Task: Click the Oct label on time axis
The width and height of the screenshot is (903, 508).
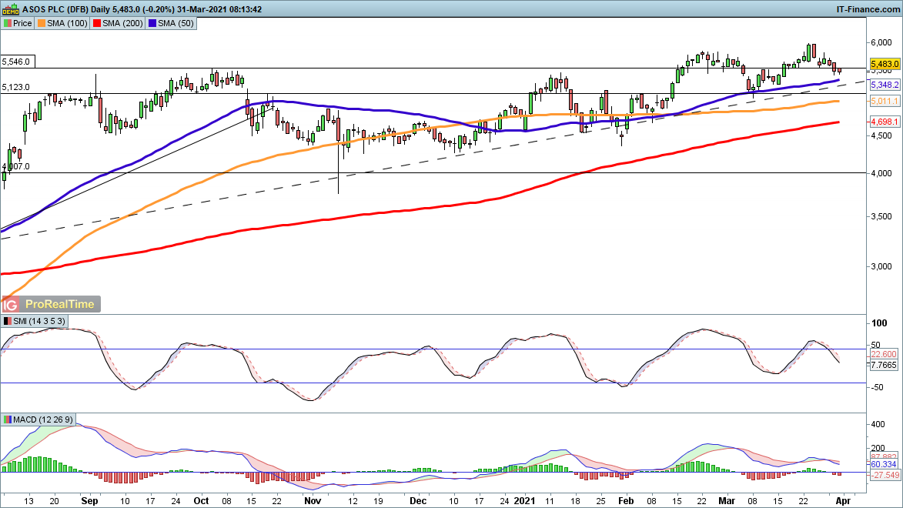Action: [x=202, y=500]
